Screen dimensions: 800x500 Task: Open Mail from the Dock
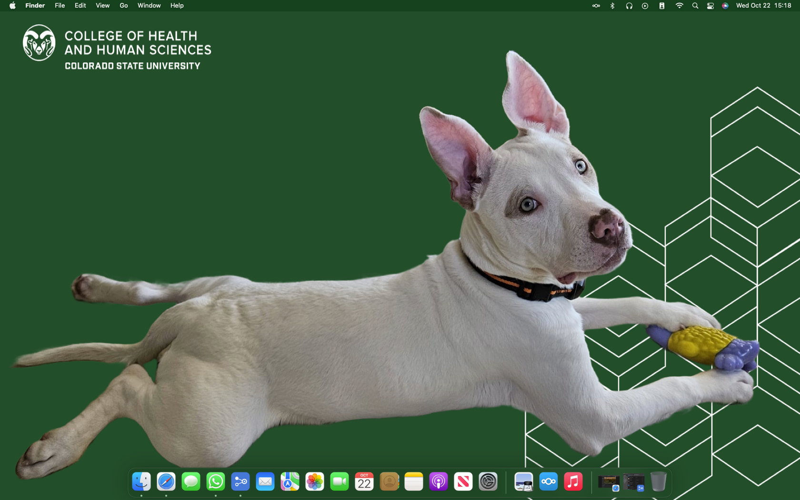point(265,481)
